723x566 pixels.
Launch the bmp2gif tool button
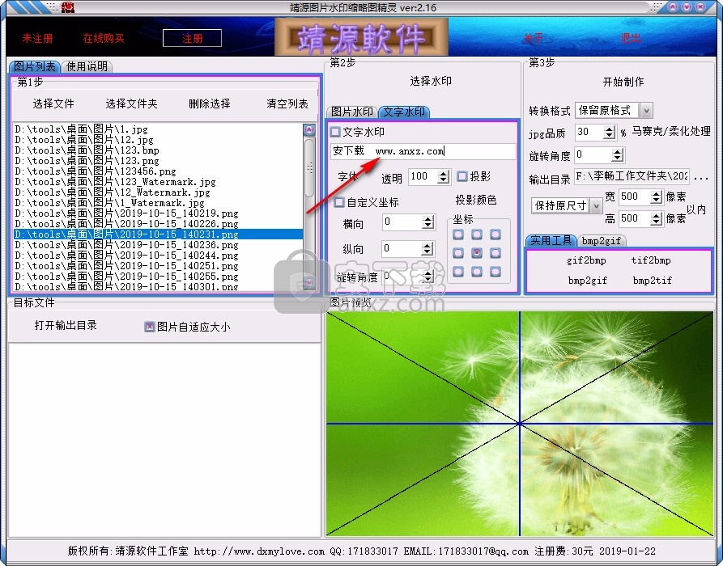pos(588,280)
